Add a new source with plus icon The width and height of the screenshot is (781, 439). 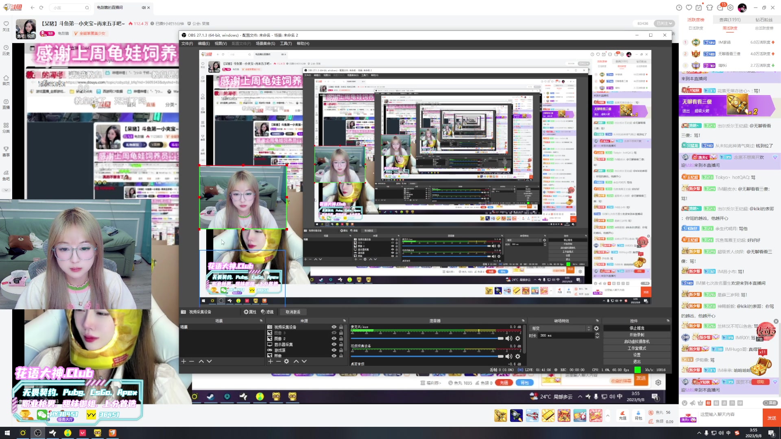pos(271,361)
